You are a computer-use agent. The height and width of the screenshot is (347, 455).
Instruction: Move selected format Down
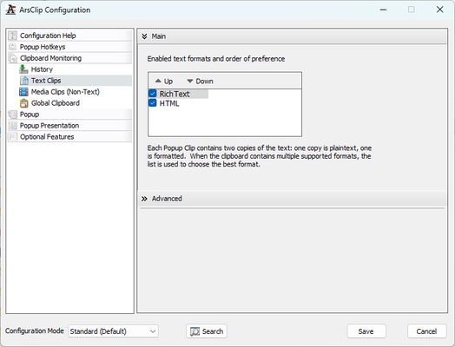click(x=200, y=82)
